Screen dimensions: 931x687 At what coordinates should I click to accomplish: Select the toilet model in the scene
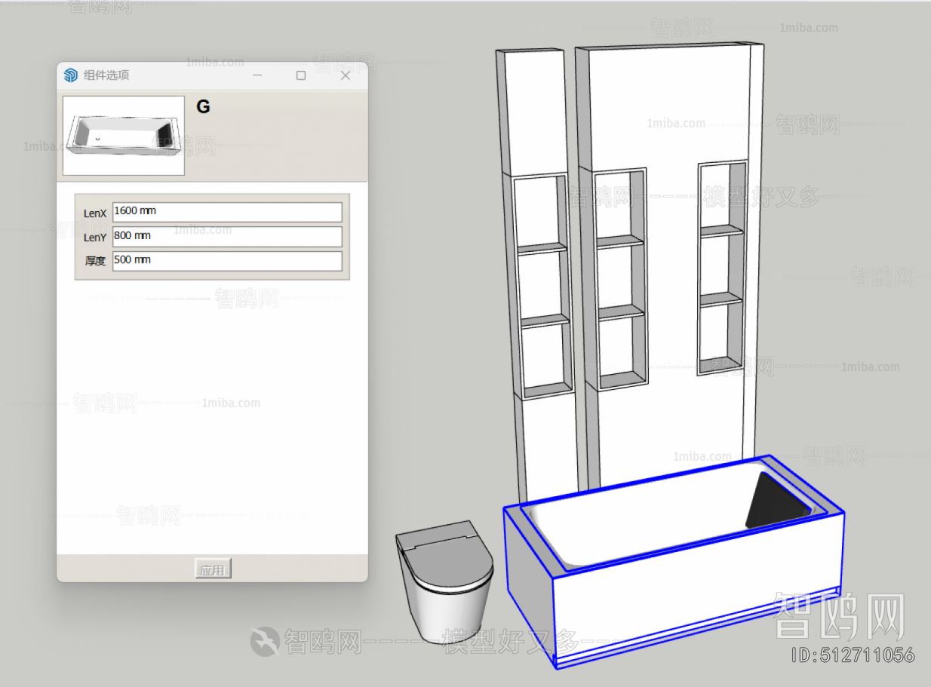[444, 588]
